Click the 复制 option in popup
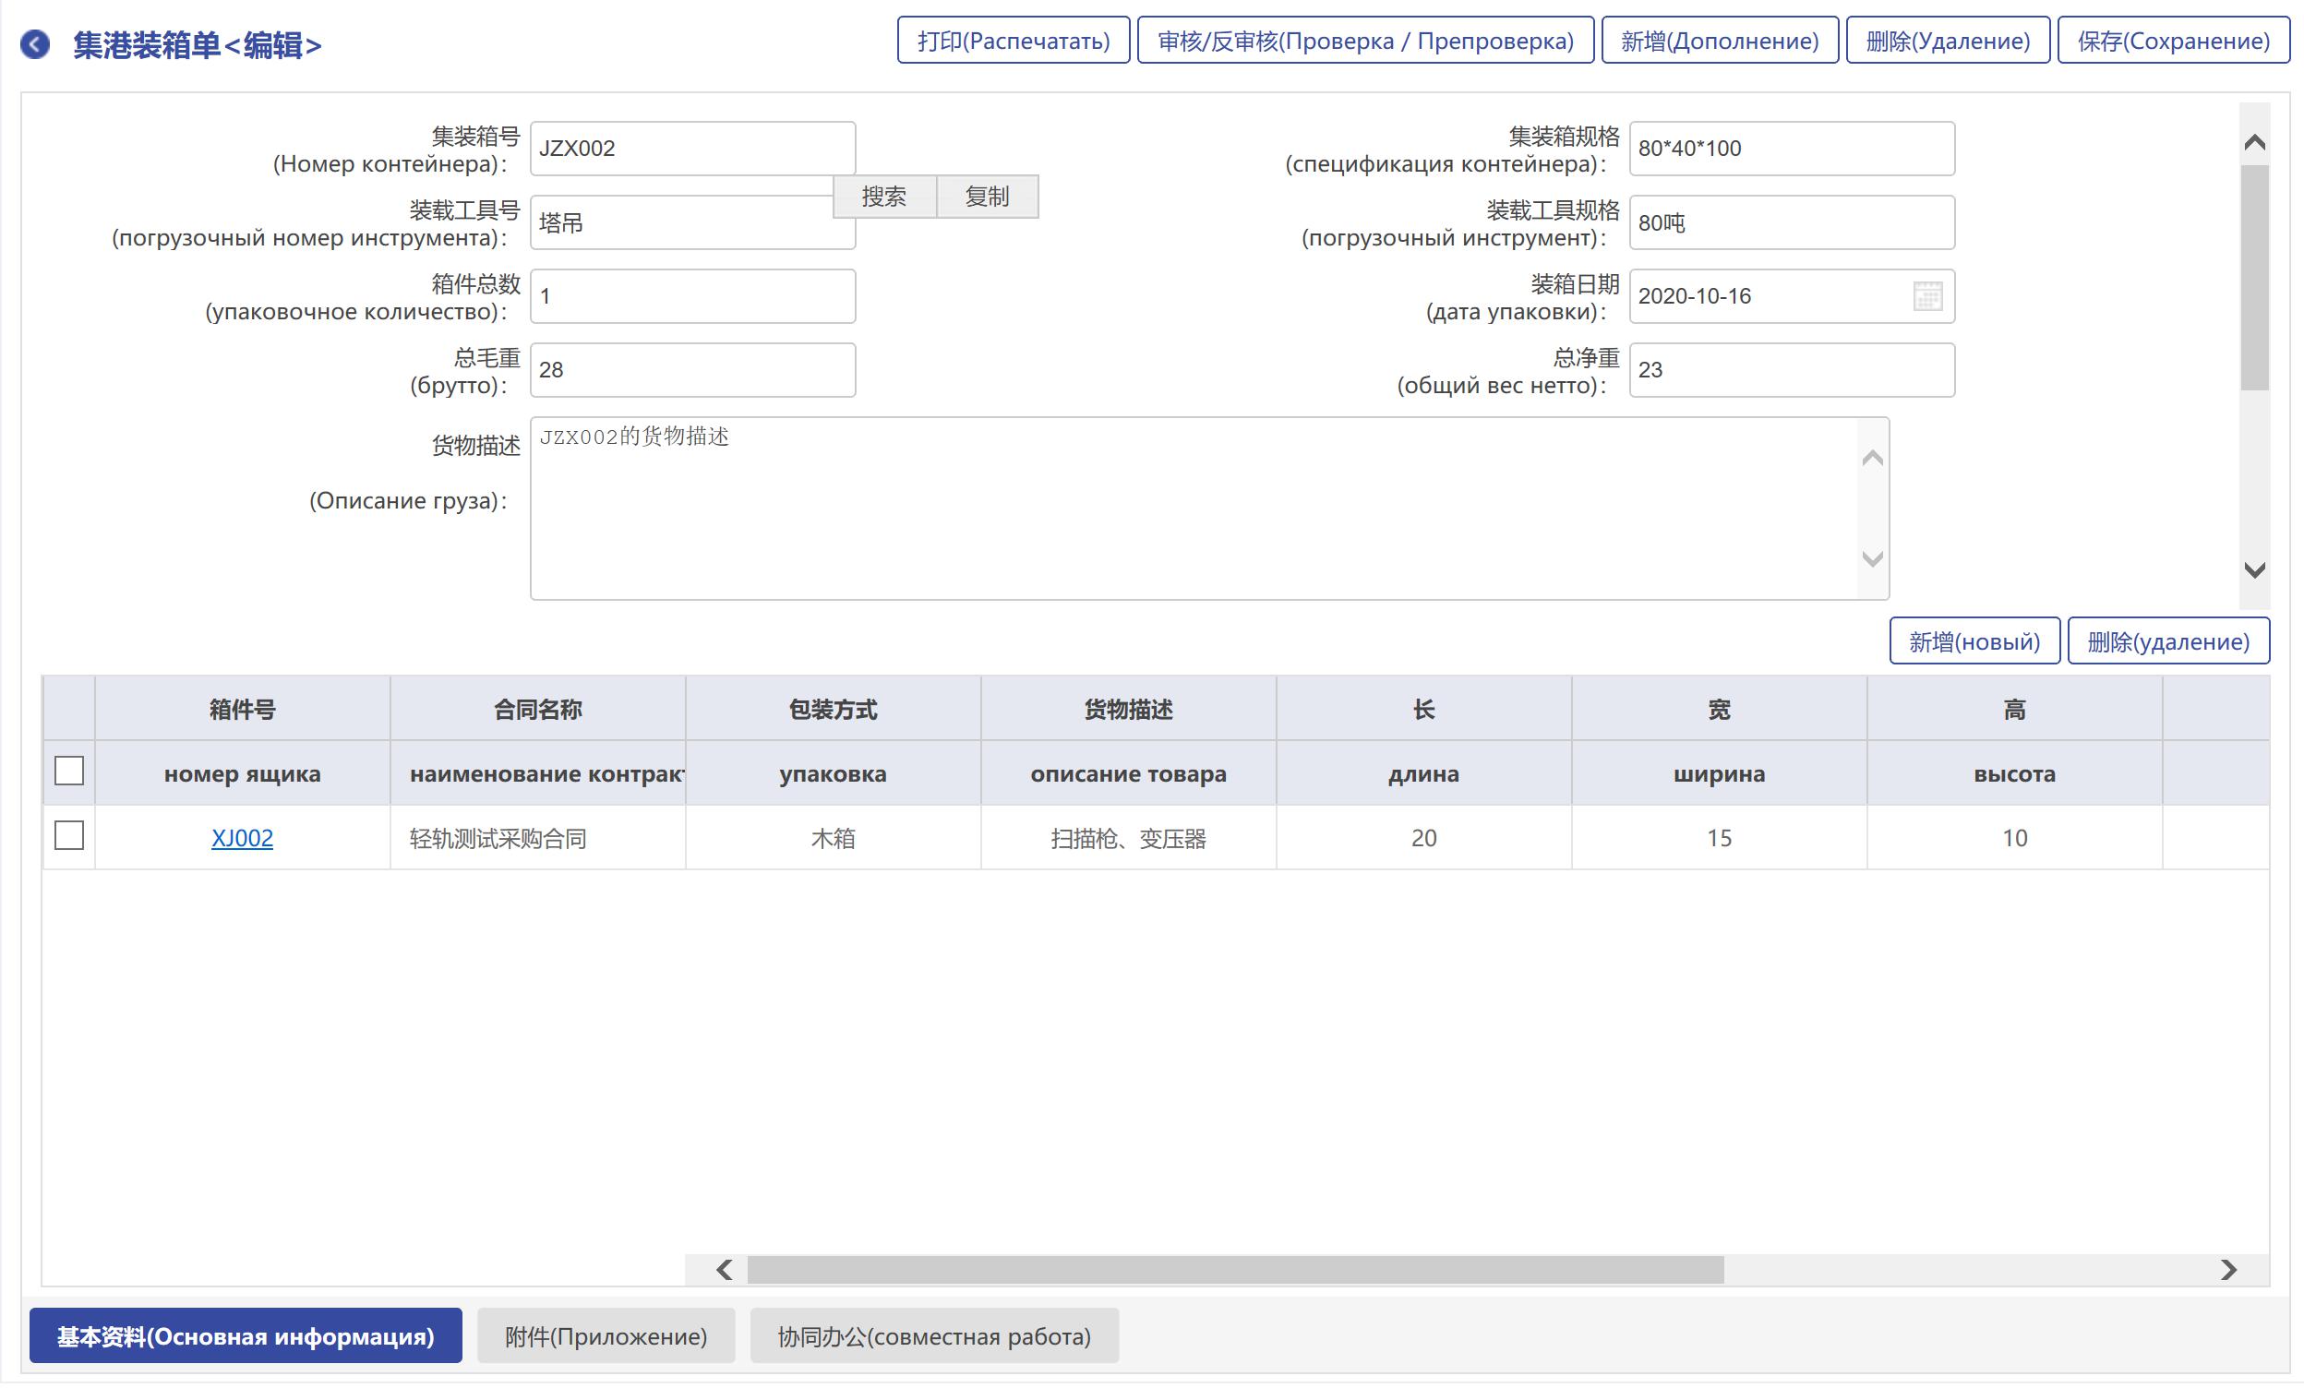Viewport: 2304px width, 1388px height. (x=987, y=197)
